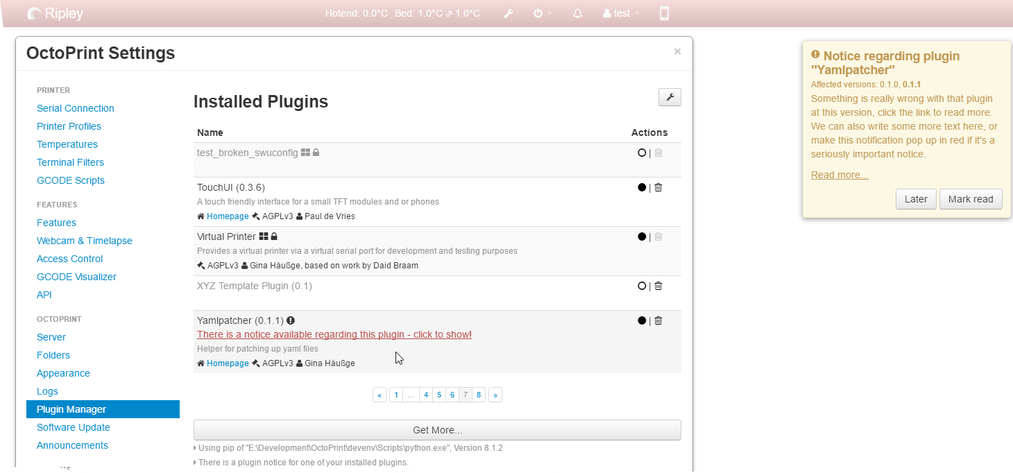Click the Name column header
This screenshot has width=1013, height=473.
210,132
